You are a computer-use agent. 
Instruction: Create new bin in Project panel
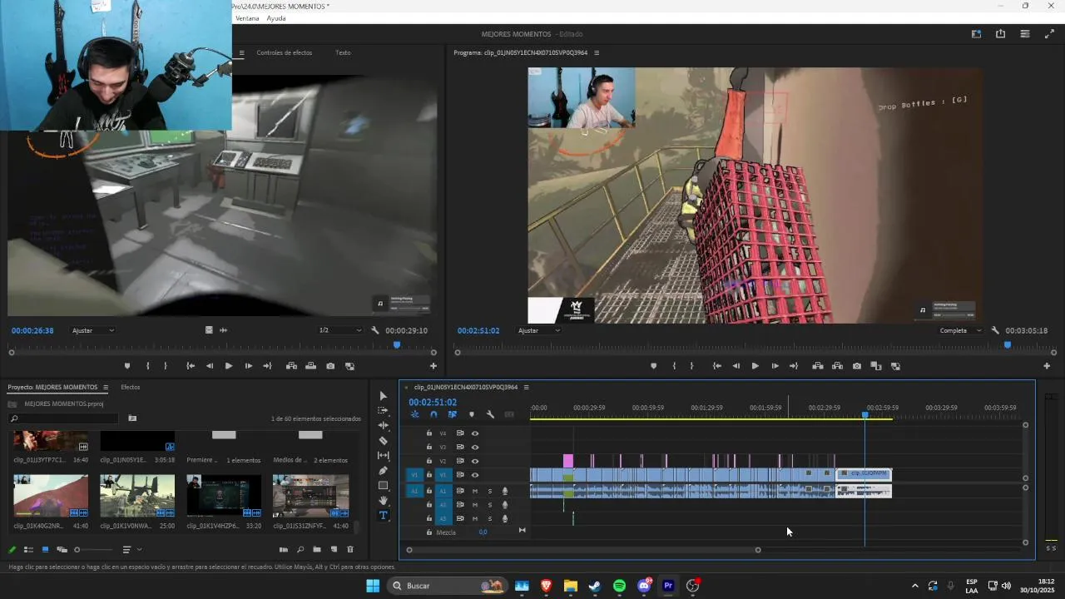317,550
